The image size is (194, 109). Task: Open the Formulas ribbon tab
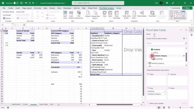[x=38, y=8]
